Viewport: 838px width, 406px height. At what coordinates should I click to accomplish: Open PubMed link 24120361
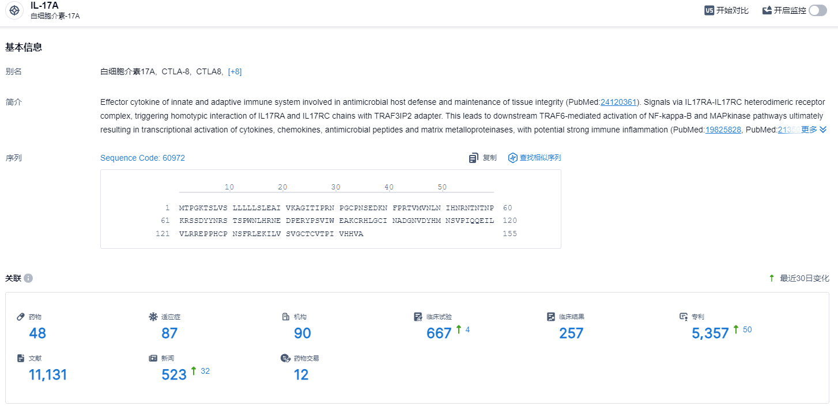[618, 102]
